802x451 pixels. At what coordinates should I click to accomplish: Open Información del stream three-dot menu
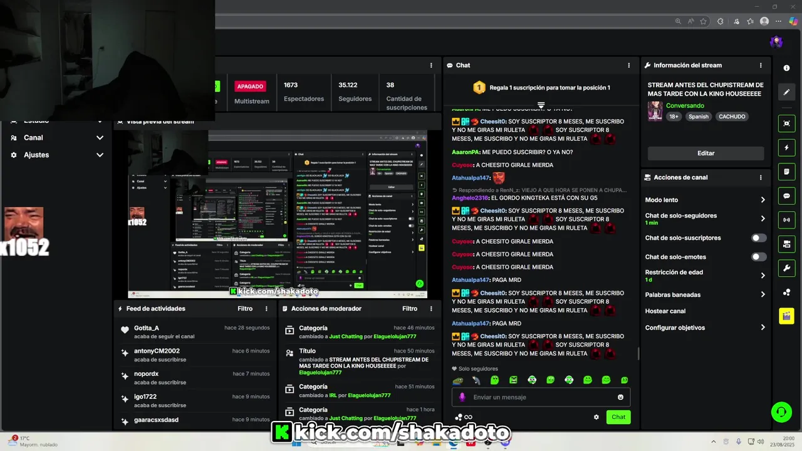(x=761, y=65)
